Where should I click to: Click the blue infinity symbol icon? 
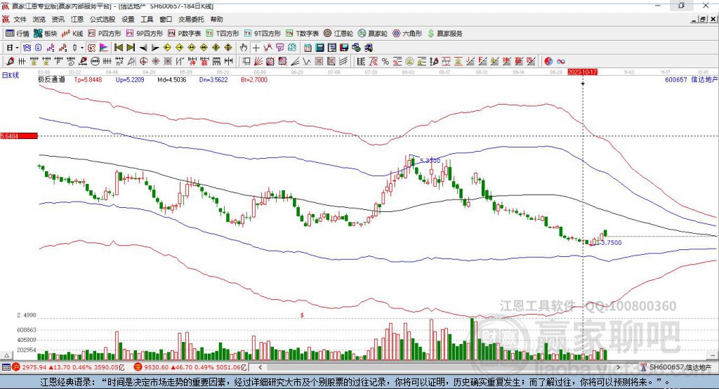[x=561, y=62]
